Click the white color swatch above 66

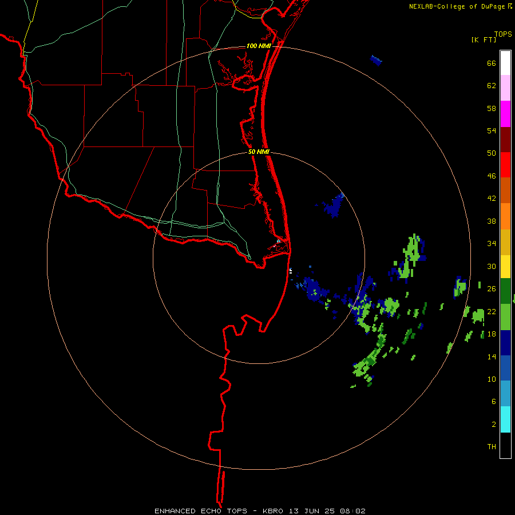[x=505, y=63]
